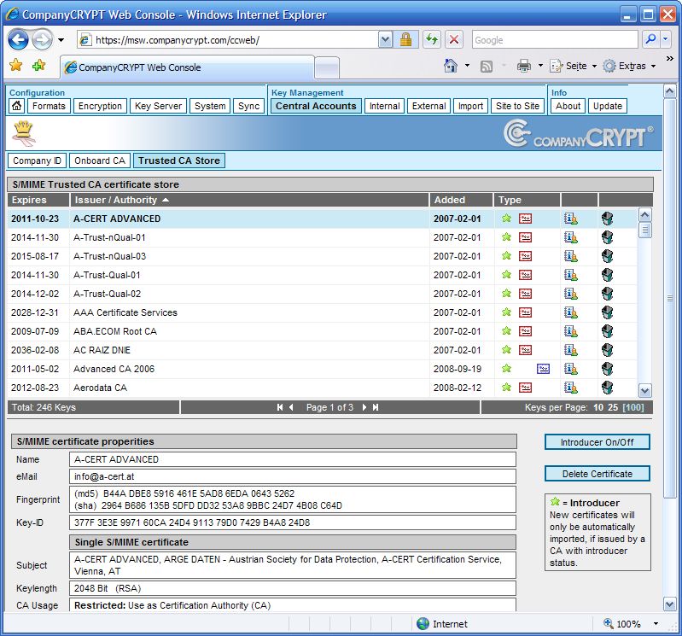Toggle introducer star for AAA Certificate Services
This screenshot has height=636, width=682.
(506, 312)
